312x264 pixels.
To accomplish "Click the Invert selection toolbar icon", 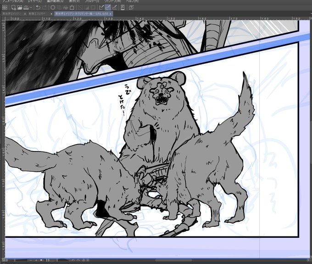I will [87, 7].
